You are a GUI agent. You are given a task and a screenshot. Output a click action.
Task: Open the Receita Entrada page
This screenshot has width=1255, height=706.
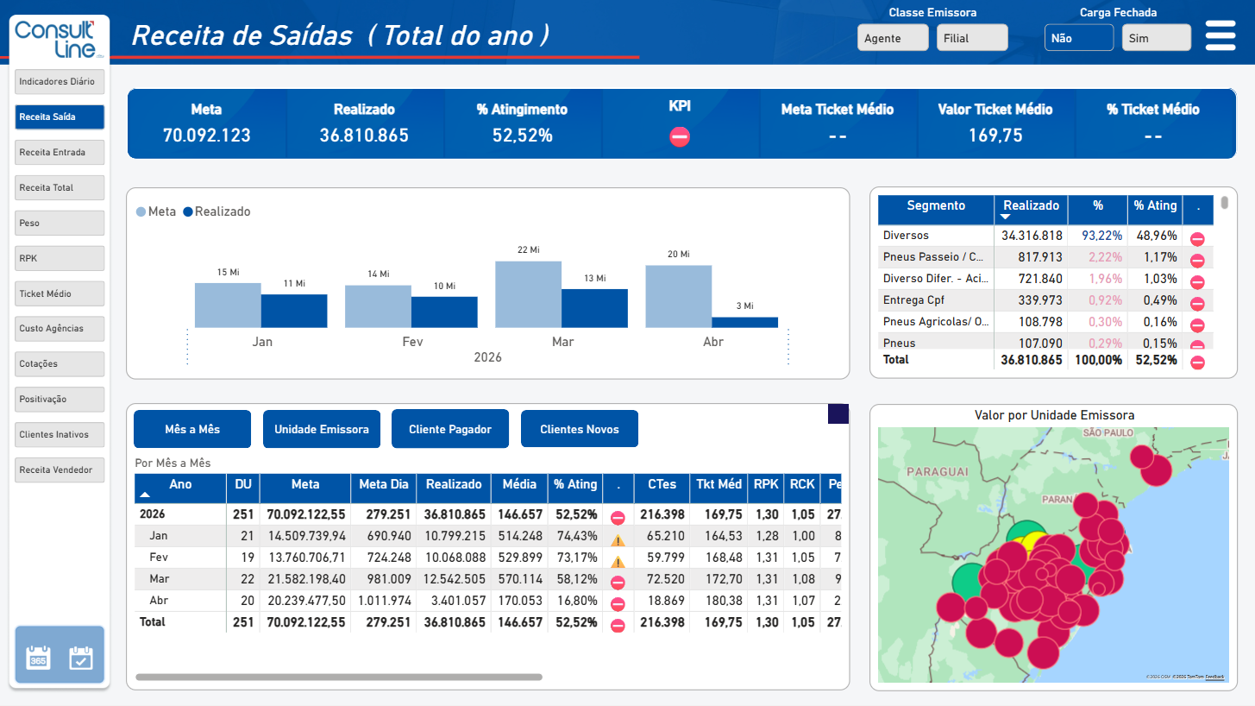pyautogui.click(x=60, y=152)
